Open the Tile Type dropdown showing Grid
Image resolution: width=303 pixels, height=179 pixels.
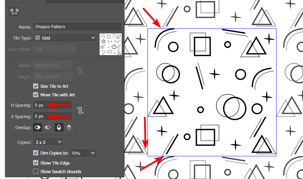coord(65,38)
